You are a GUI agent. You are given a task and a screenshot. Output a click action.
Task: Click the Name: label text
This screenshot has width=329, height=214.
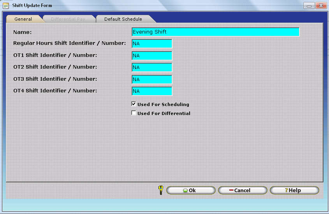(x=23, y=32)
